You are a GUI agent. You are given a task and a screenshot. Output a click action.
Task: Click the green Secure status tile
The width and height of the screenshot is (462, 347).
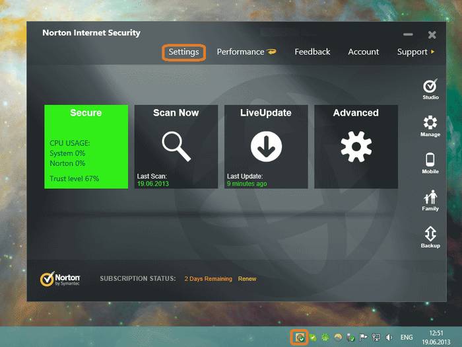tap(86, 147)
